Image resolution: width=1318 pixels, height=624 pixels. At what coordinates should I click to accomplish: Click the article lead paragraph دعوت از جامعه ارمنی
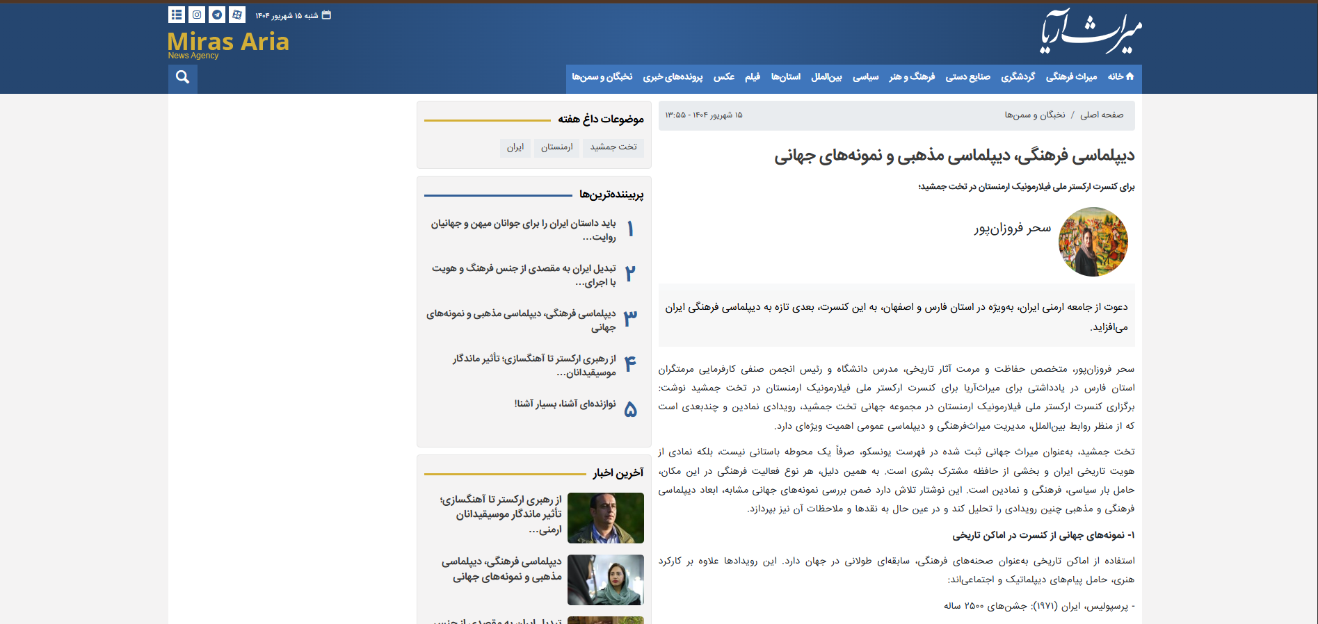coord(897,316)
